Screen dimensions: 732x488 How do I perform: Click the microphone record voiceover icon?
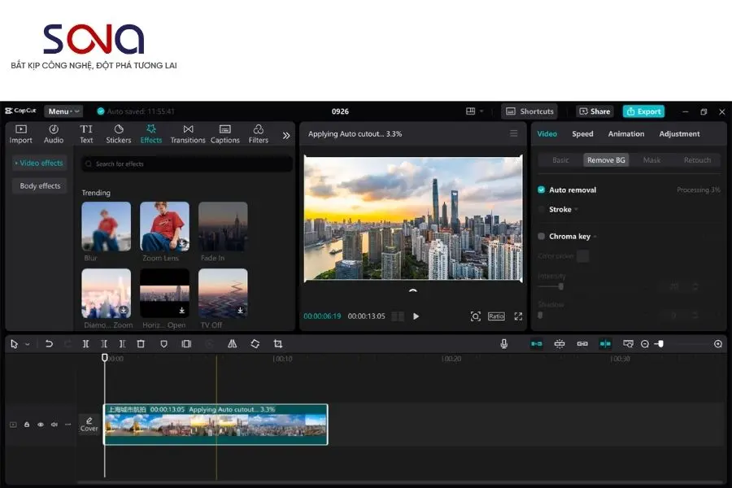click(504, 344)
